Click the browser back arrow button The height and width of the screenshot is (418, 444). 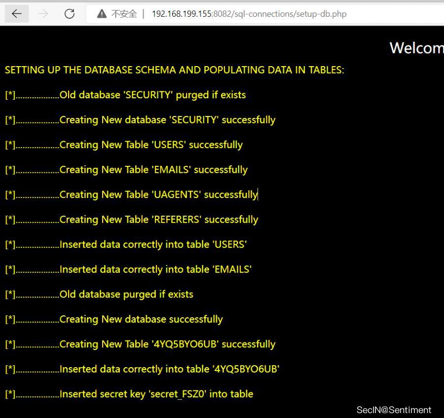(17, 14)
